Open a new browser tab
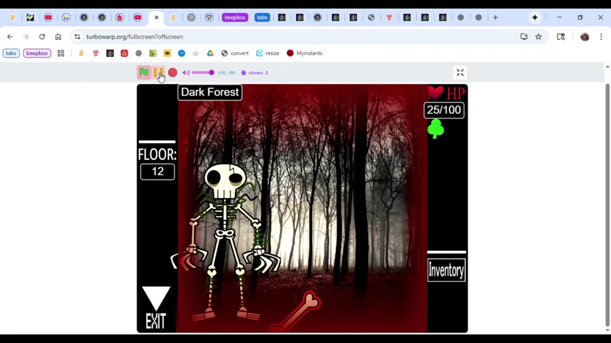Image resolution: width=611 pixels, height=343 pixels. click(496, 18)
